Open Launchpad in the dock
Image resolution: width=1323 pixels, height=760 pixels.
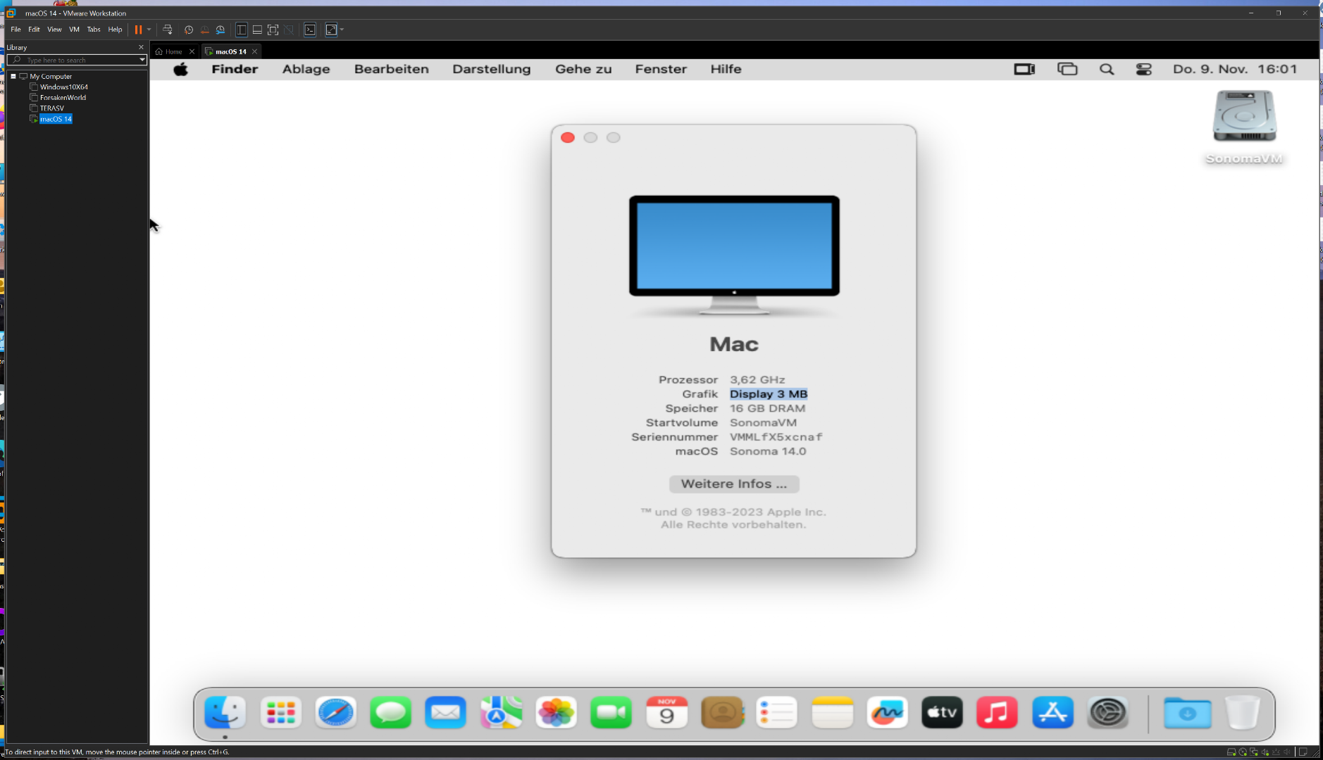280,713
